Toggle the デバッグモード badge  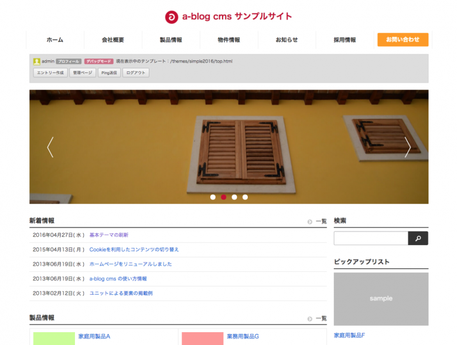pyautogui.click(x=98, y=61)
